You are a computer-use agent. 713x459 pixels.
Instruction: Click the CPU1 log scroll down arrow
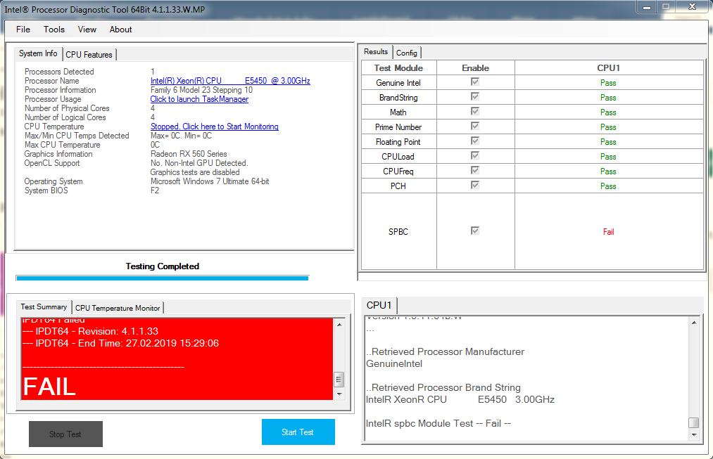pos(694,434)
